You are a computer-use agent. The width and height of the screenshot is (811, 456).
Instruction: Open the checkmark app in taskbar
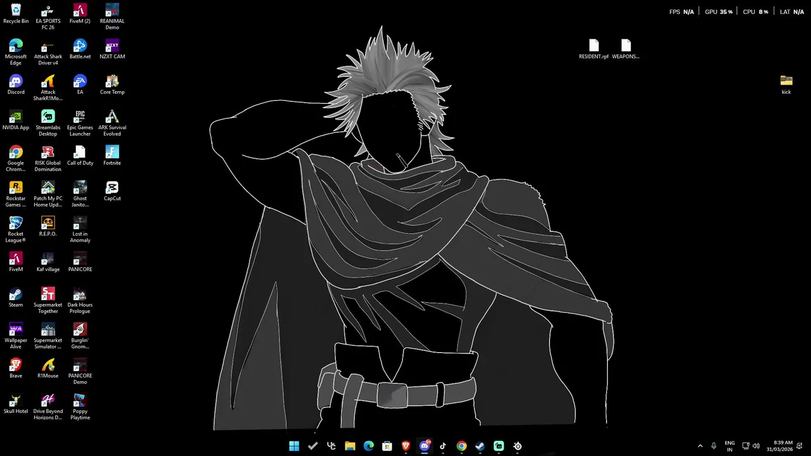312,446
